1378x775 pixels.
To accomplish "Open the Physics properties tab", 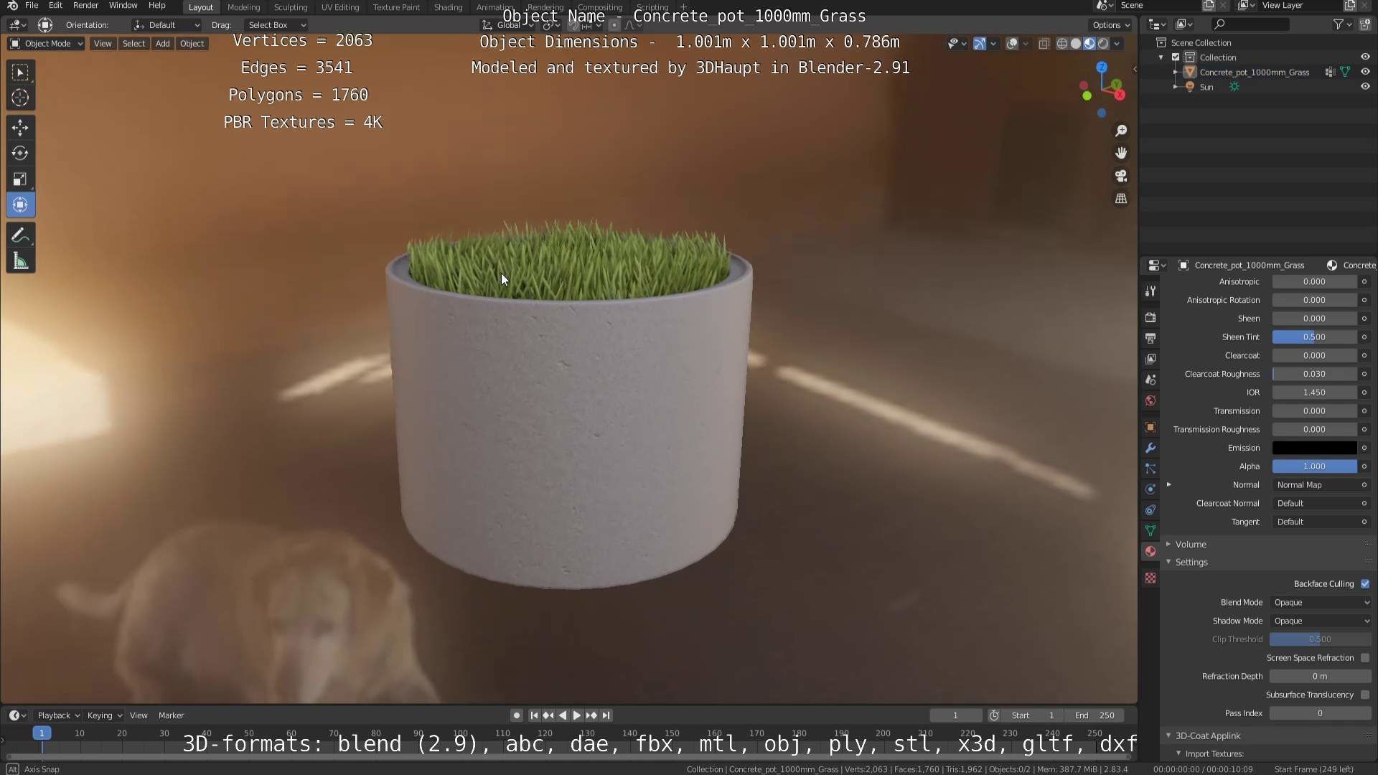I will (1150, 489).
